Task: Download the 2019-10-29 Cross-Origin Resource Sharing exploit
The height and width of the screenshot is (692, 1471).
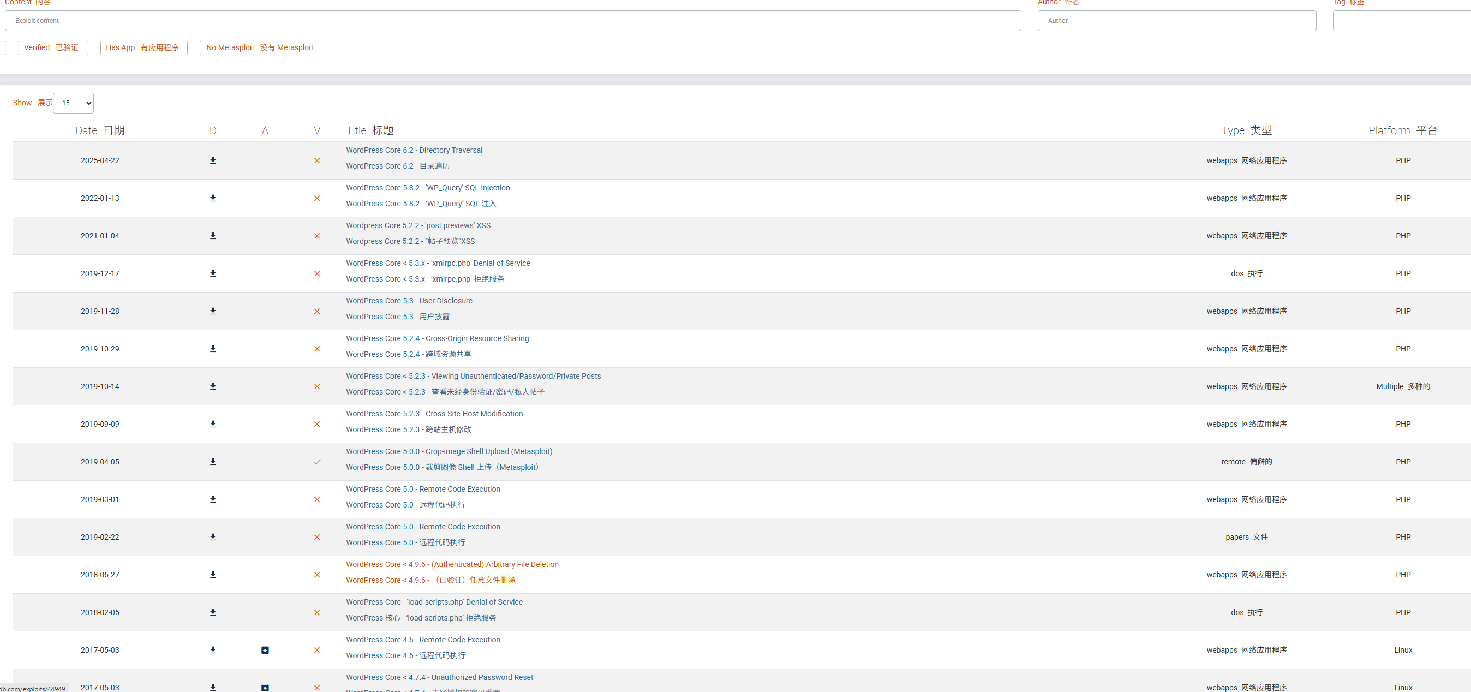Action: (x=212, y=349)
